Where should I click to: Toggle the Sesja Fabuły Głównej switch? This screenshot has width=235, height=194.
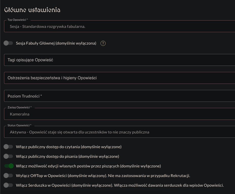pos(8,43)
